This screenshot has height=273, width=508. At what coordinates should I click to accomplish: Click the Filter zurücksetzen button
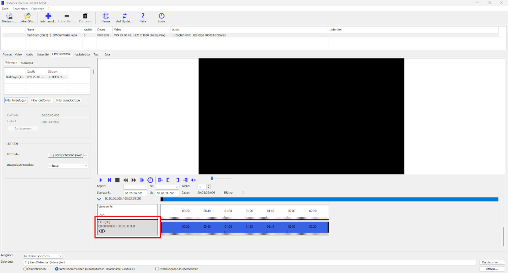[x=68, y=100]
